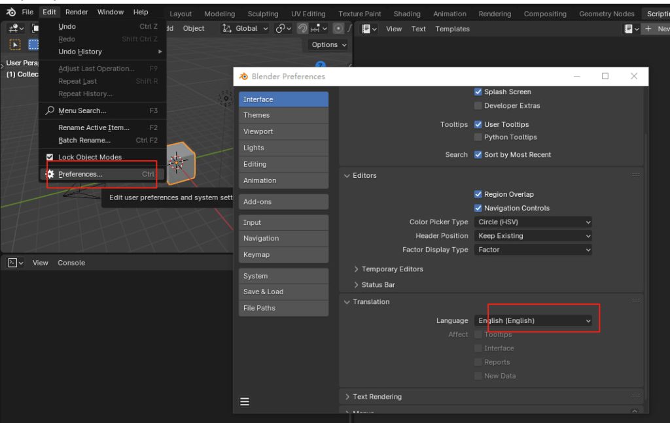Select the Tweak selection tool icon
This screenshot has width=670, height=423.
coord(15,44)
